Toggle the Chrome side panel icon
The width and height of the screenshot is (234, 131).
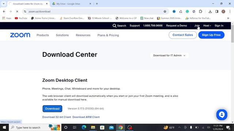click(217, 11)
